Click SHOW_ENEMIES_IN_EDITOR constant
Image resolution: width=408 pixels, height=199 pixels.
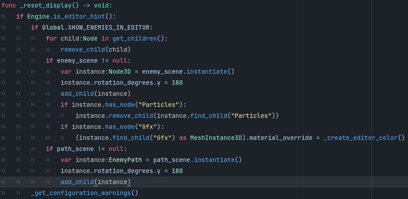pyautogui.click(x=109, y=28)
